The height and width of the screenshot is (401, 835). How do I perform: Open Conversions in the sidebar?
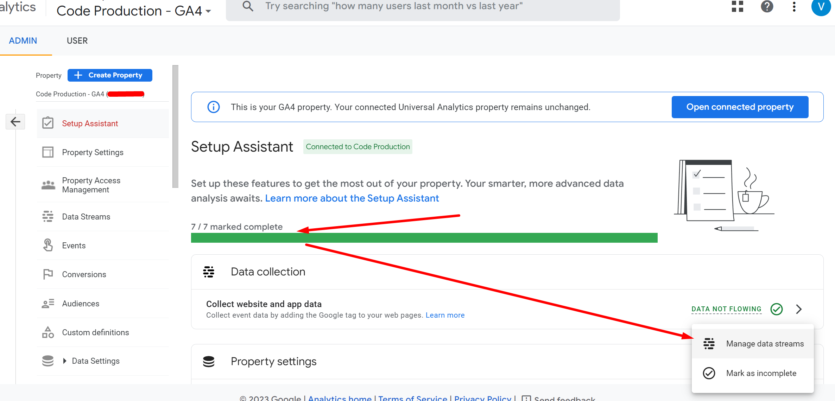103,274
